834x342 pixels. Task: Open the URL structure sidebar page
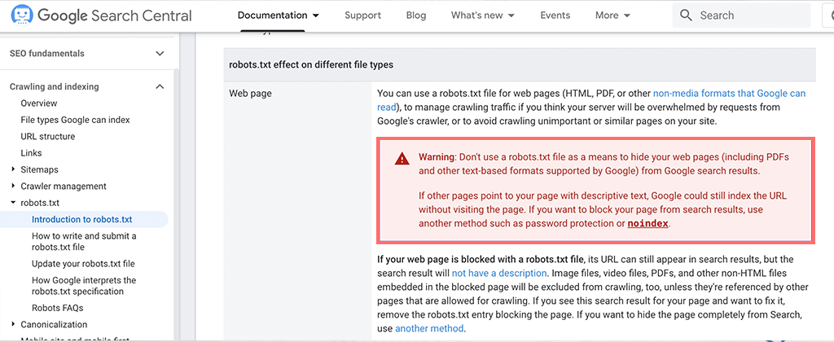pos(48,136)
